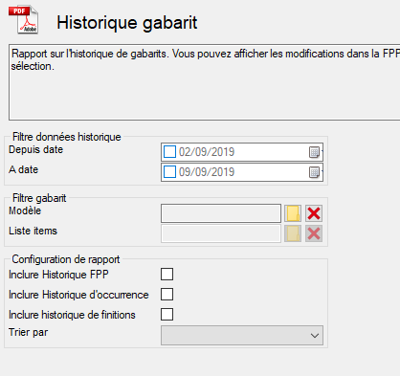This screenshot has width=400, height=376.
Task: Click the report description text box
Action: pos(204,82)
